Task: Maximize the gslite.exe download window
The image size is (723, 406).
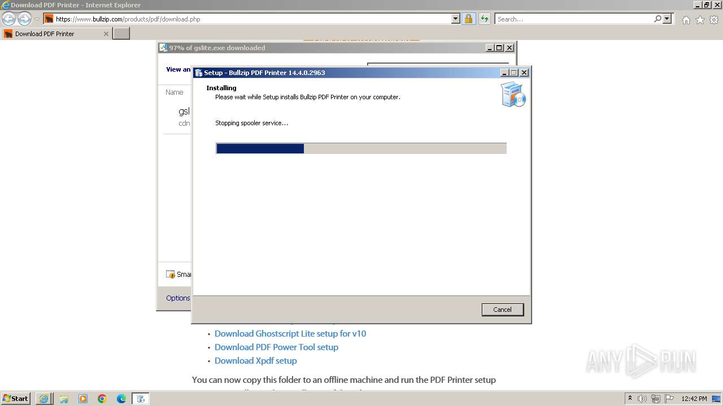Action: 499,48
